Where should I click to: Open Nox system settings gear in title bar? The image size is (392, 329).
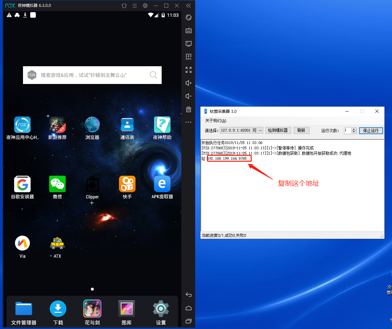(145, 6)
